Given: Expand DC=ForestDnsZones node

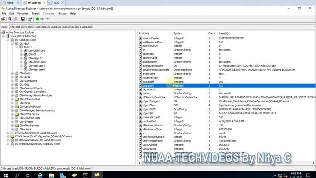Looking at the screenshot, I should 8,144.
